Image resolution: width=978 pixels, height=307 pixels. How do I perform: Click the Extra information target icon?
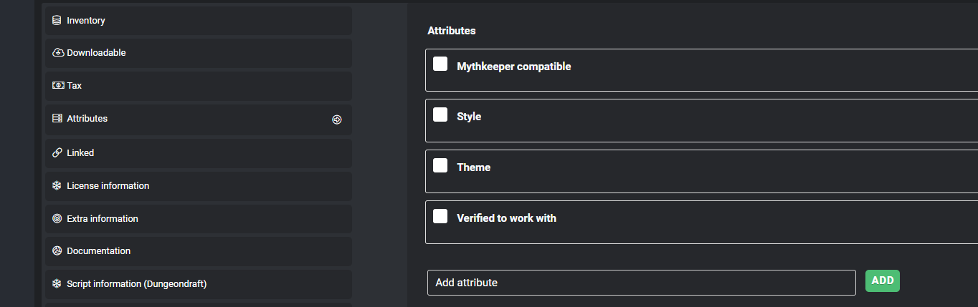click(x=57, y=219)
